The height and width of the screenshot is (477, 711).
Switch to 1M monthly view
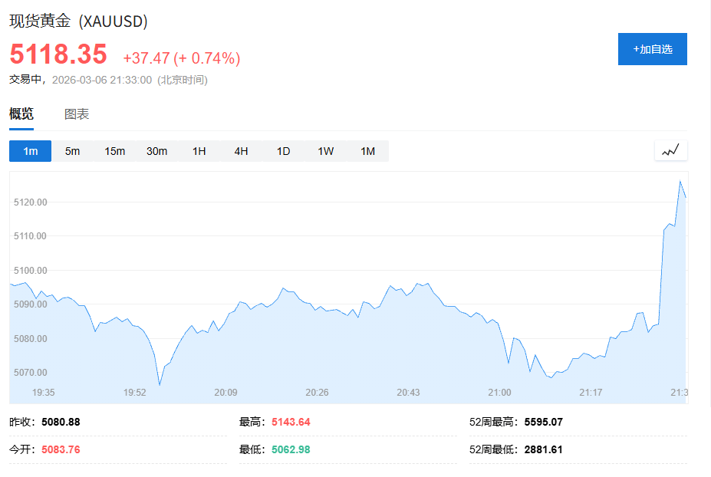click(367, 151)
